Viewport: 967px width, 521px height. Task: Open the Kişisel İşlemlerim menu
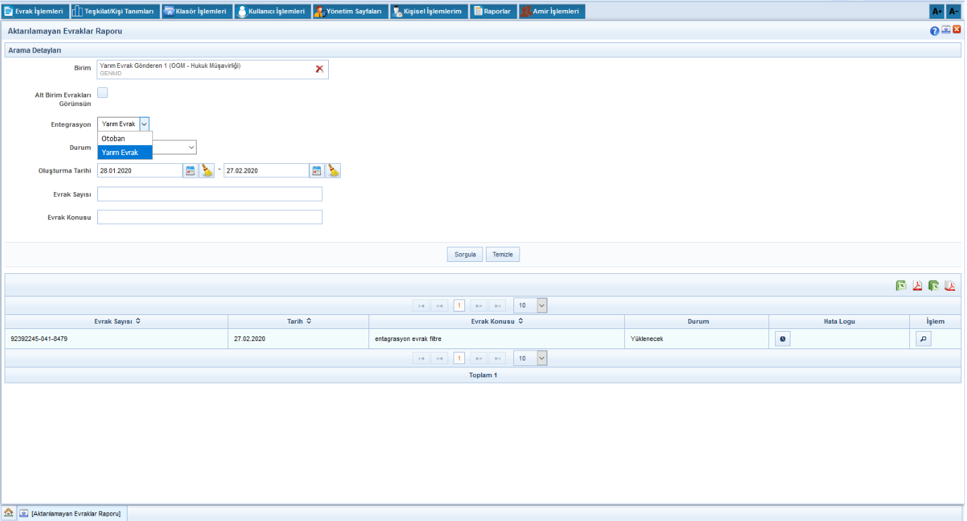pyautogui.click(x=429, y=11)
